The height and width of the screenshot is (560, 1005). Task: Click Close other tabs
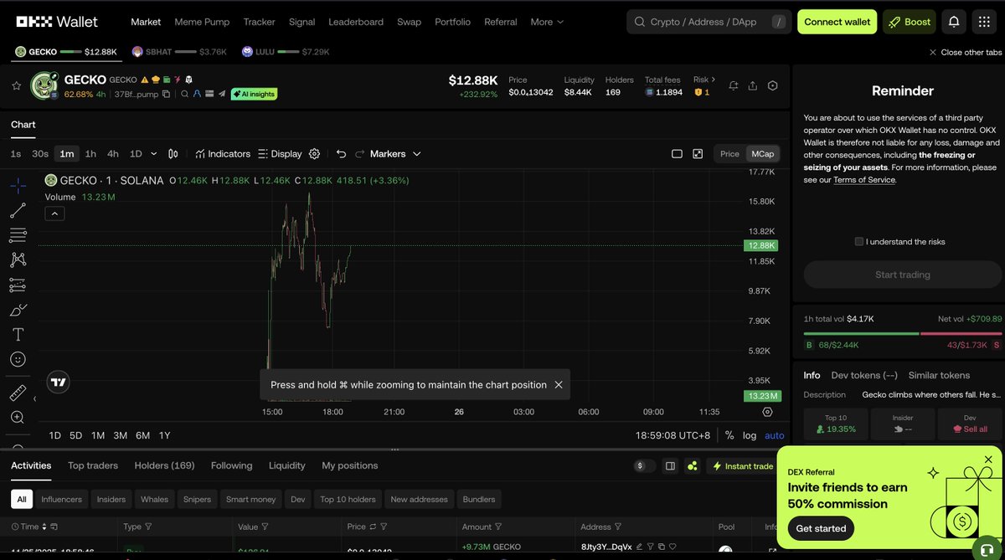966,52
